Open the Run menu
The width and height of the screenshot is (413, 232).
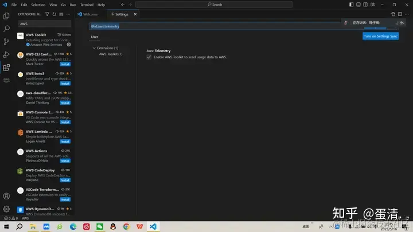[73, 5]
